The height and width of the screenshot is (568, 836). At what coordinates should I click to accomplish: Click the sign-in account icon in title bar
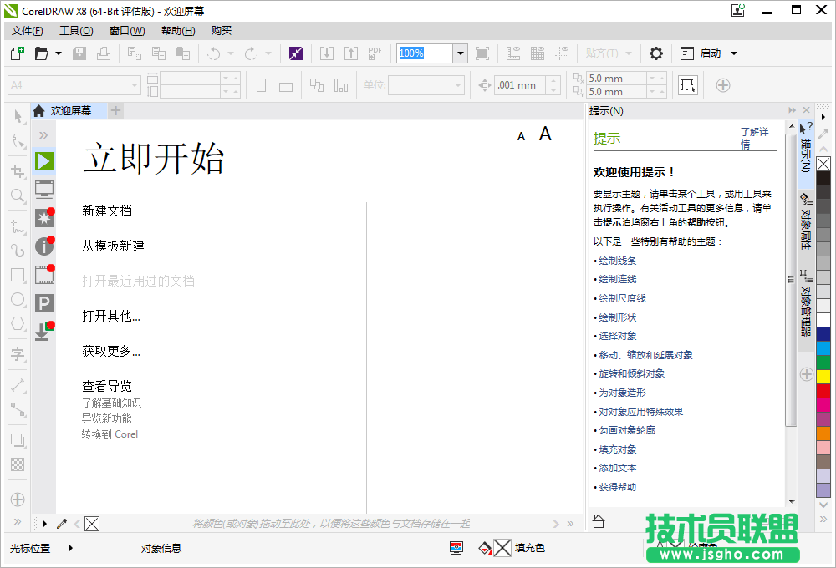click(738, 10)
